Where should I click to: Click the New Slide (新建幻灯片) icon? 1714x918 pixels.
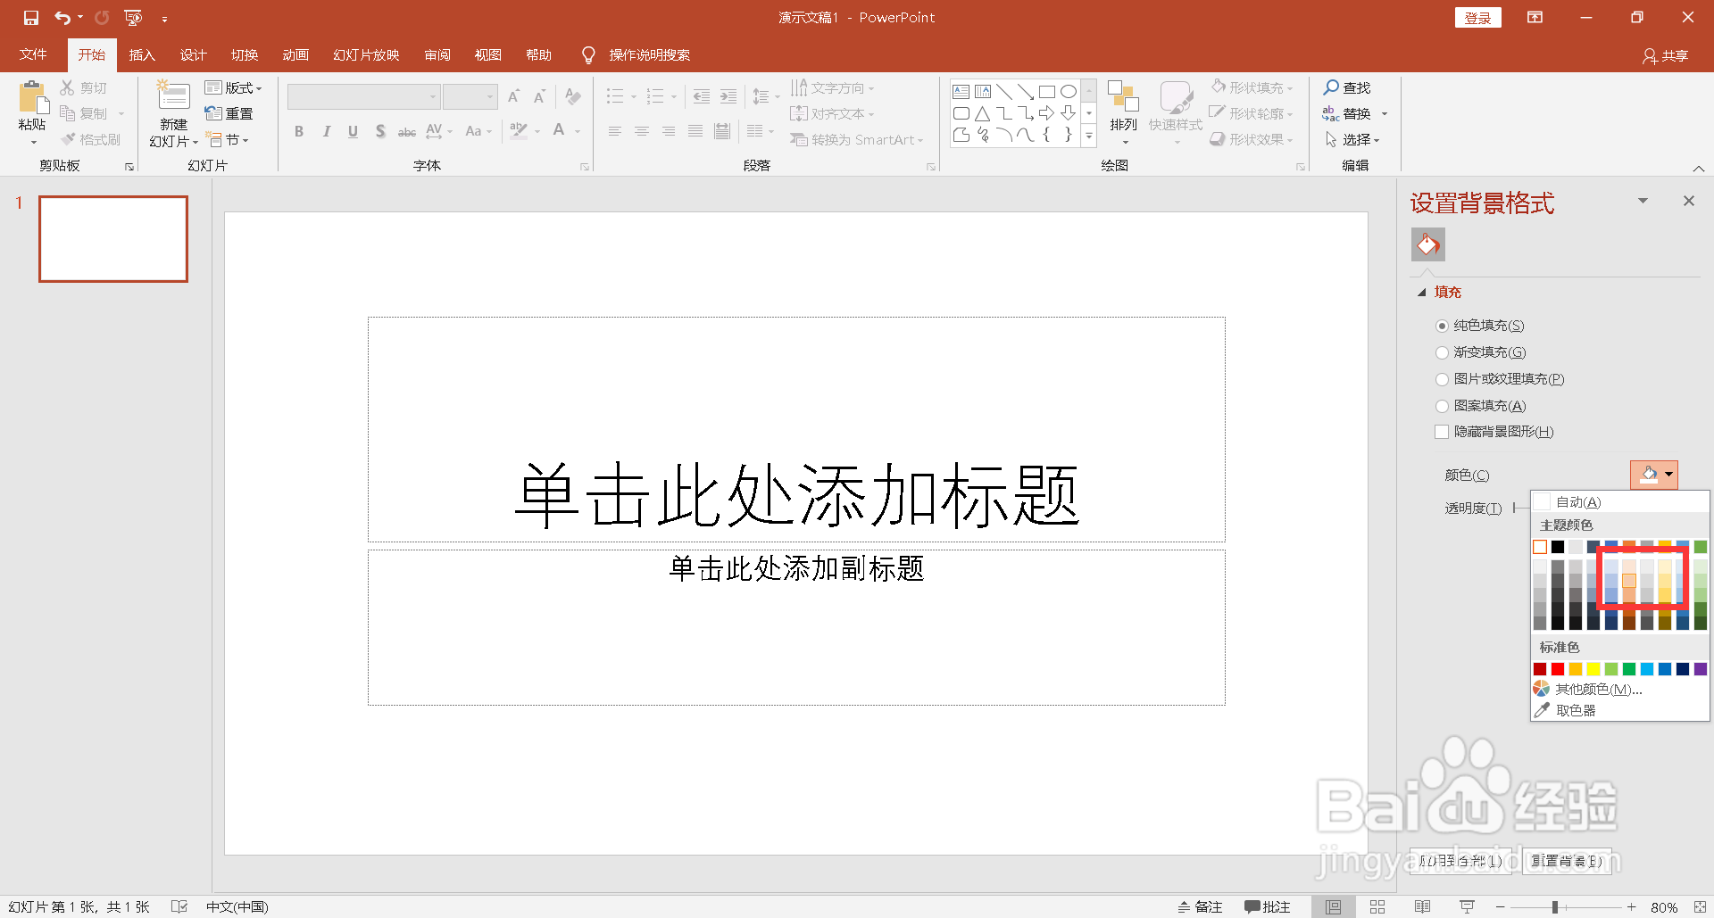[x=173, y=96]
